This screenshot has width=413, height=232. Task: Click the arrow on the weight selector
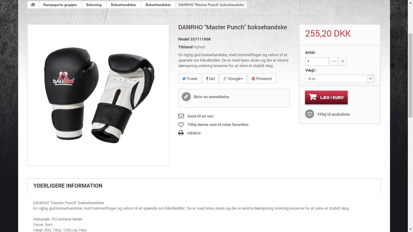(x=370, y=79)
